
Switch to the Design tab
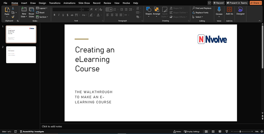[x=42, y=3]
